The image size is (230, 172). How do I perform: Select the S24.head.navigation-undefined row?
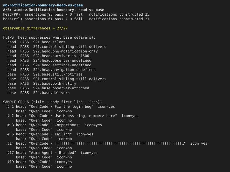click(x=51, y=70)
